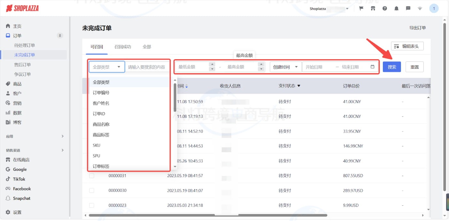449x221 pixels.
Task: Select the checkbox for order 00000030
Action: coord(92,190)
